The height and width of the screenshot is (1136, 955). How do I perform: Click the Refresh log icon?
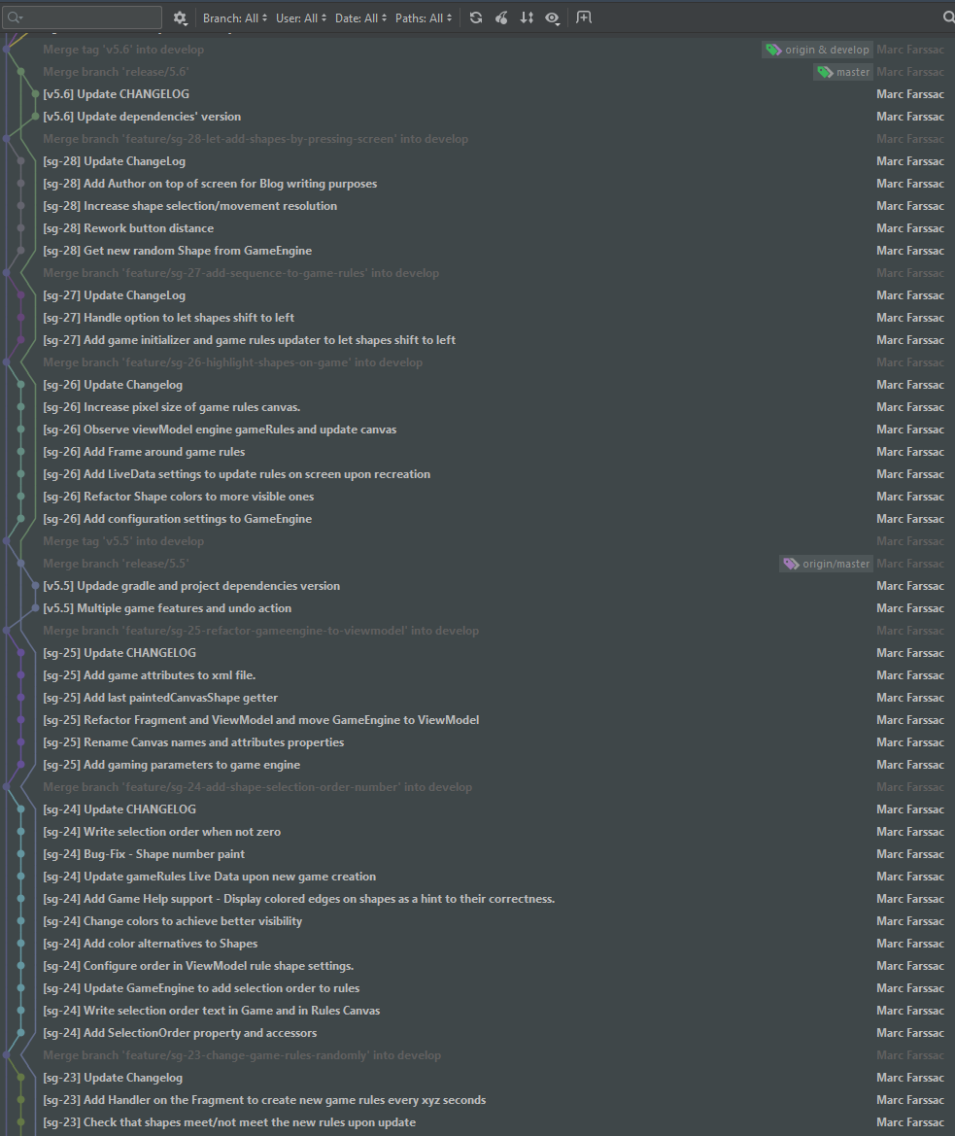click(476, 17)
